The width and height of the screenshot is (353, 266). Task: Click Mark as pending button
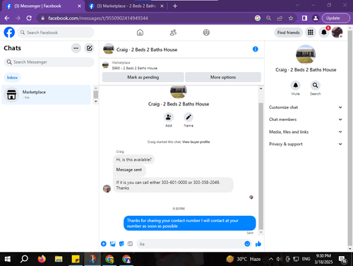pos(143,77)
